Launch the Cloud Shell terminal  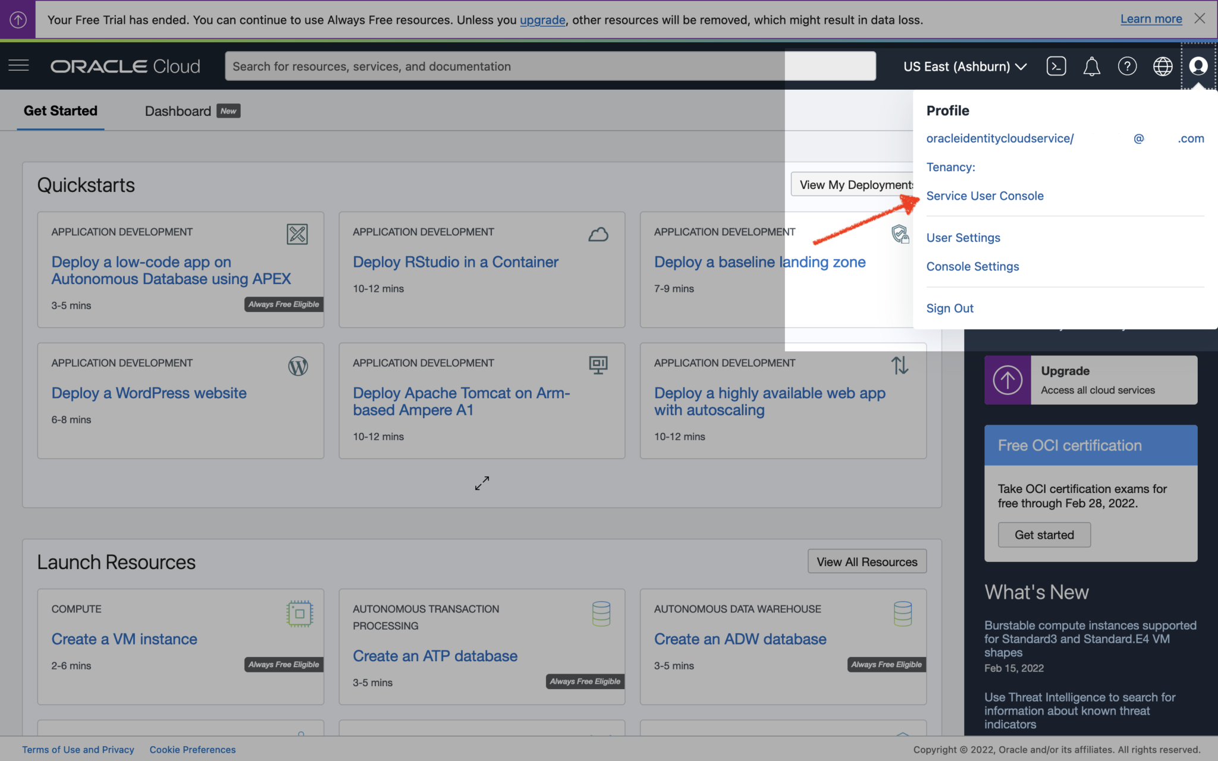(x=1056, y=66)
